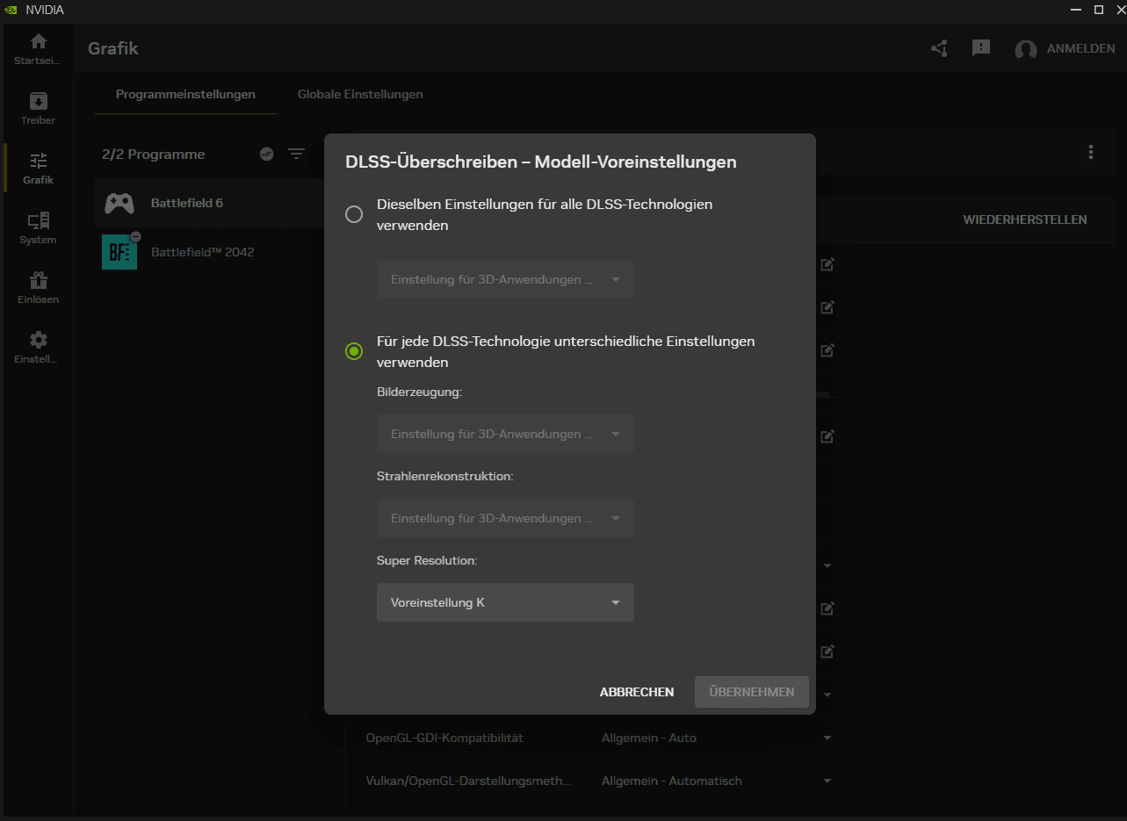Select 'Für jede DLSS-Technologie unterschiedliche Einstellungen' radio
1127x821 pixels.
pos(354,351)
